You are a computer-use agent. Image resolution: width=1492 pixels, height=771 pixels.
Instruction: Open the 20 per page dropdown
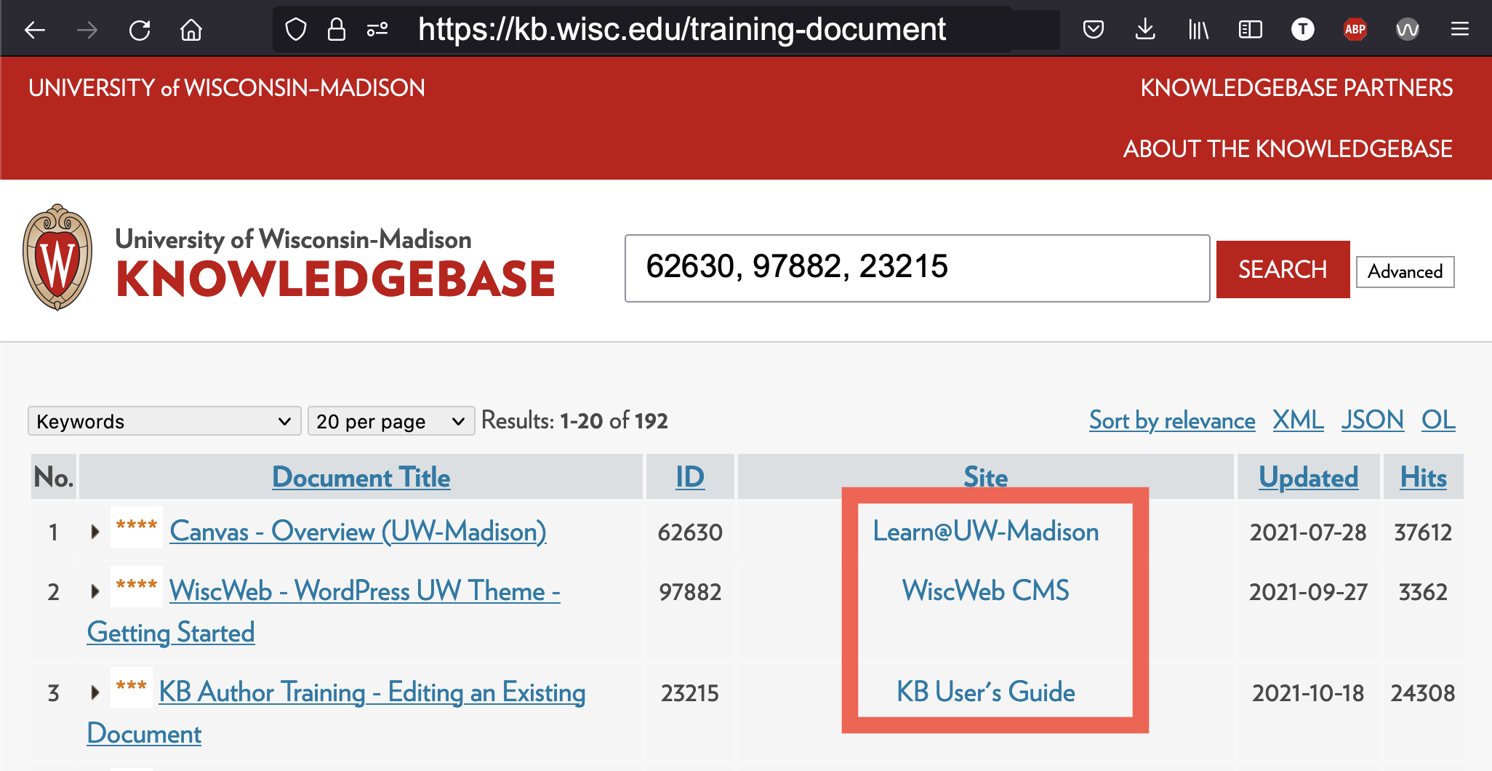click(x=391, y=421)
